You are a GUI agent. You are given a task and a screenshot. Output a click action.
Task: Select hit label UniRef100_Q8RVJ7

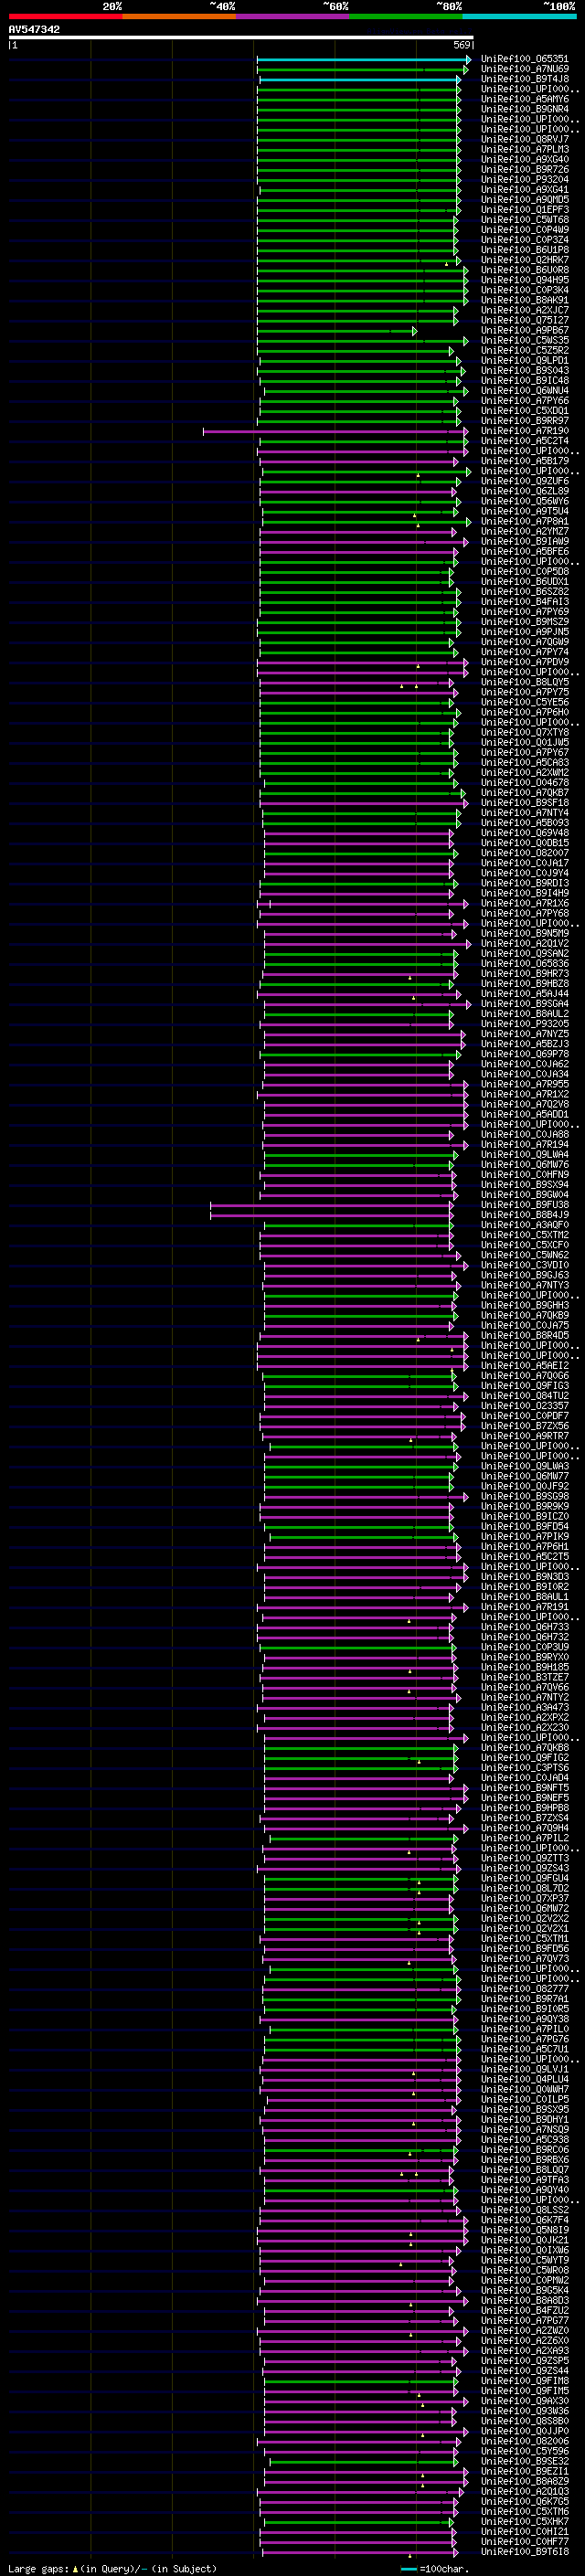pos(525,139)
